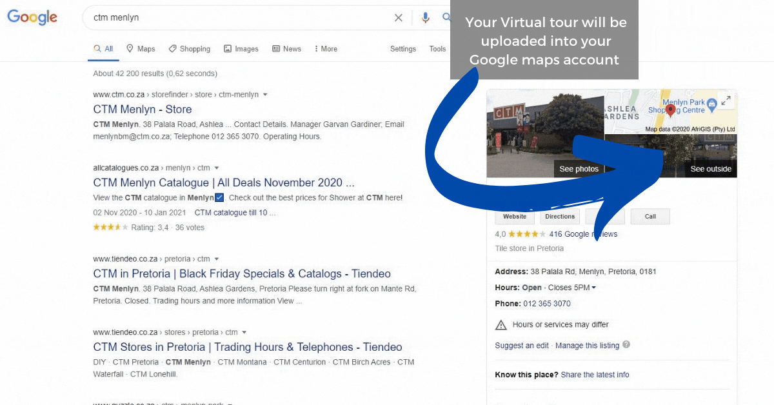Open the Shopping results tab
Screen dimensions: 774x405
point(190,49)
